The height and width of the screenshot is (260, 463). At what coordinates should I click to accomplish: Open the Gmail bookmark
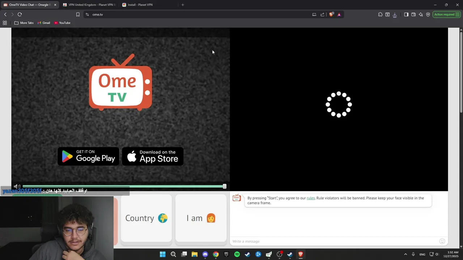coord(44,23)
